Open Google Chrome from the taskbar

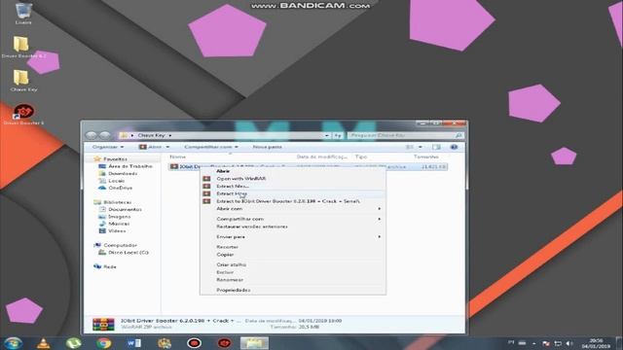point(104,343)
